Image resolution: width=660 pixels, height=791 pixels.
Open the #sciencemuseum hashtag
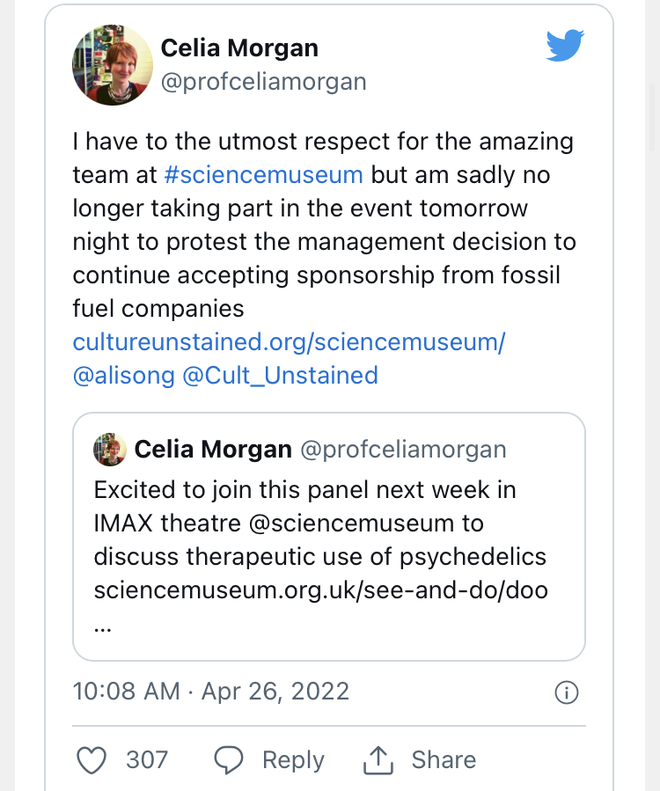click(263, 174)
